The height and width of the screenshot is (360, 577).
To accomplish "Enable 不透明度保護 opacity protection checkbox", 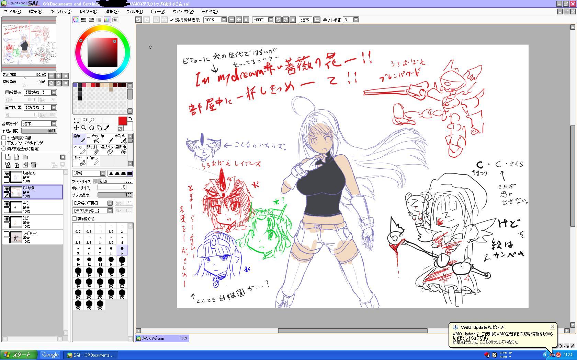I will tap(4, 137).
